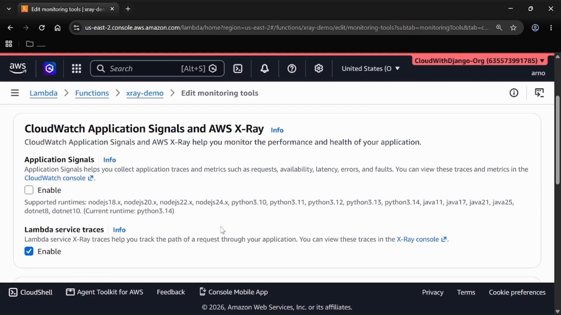This screenshot has height=315, width=561.
Task: Go to the browser home page
Action: pos(58,28)
